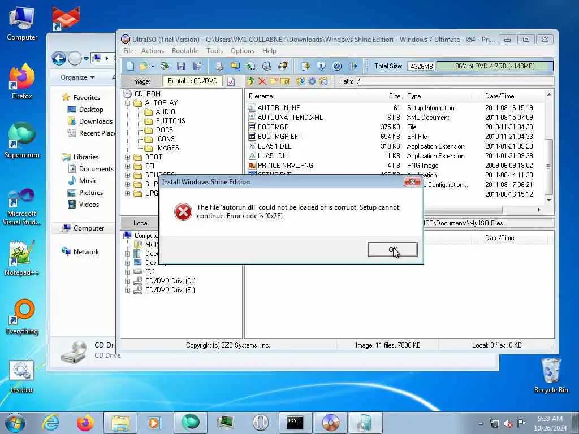The image size is (579, 434).
Task: Click the Total Size value field
Action: pos(421,67)
